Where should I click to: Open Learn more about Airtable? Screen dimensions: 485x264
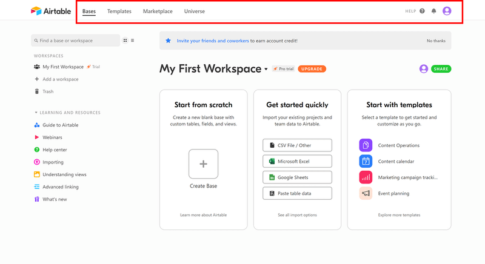204,215
